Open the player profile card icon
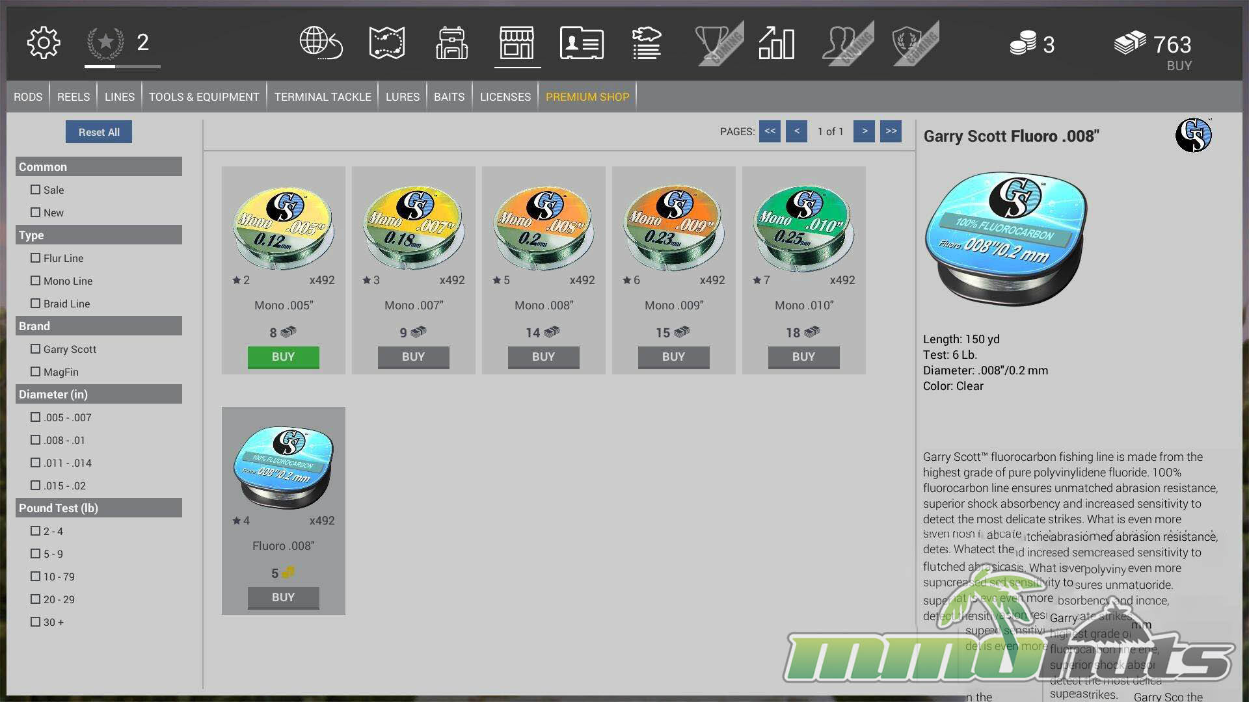Viewport: 1249px width, 702px height. (582, 44)
